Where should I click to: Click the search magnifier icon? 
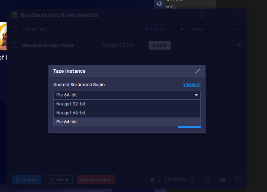click(x=237, y=29)
